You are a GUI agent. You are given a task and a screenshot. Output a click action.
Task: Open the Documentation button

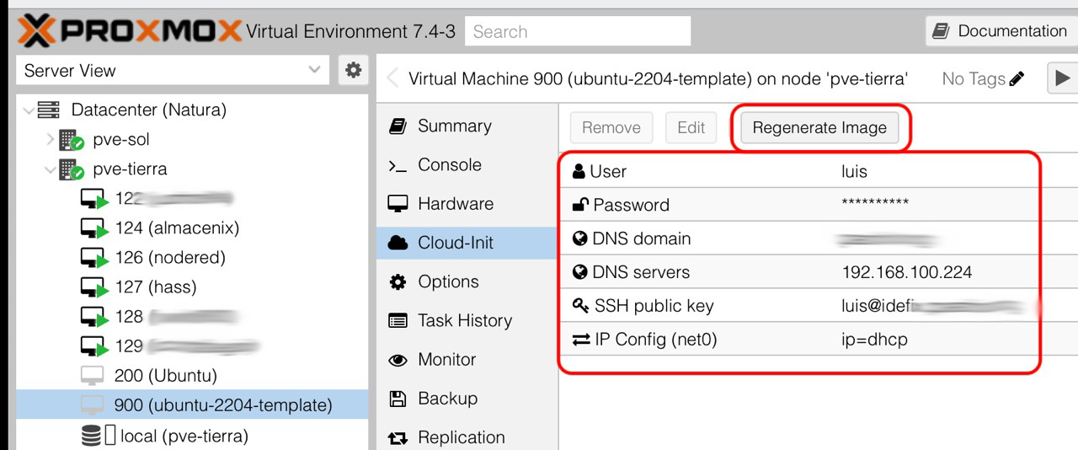1001,31
